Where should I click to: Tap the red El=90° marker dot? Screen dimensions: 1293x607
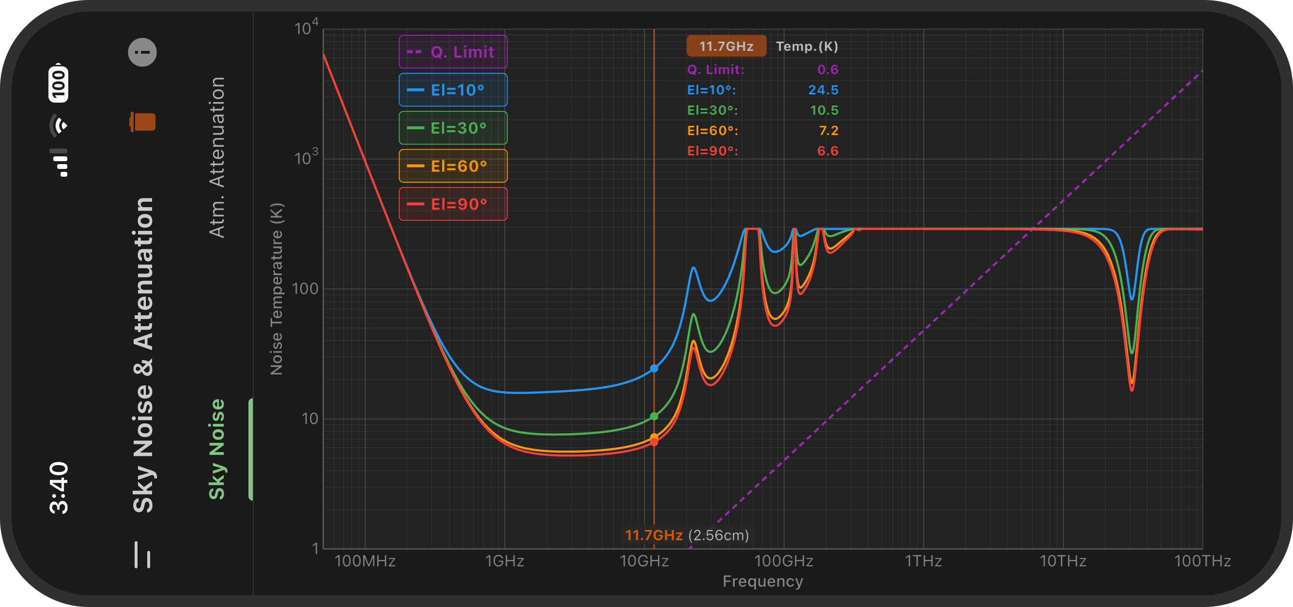click(654, 442)
